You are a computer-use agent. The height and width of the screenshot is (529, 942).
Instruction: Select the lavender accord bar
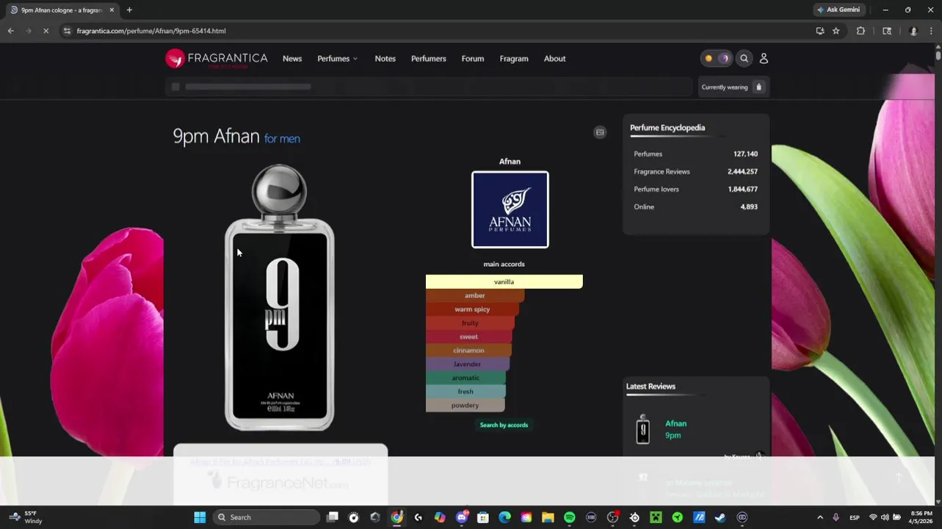[468, 364]
